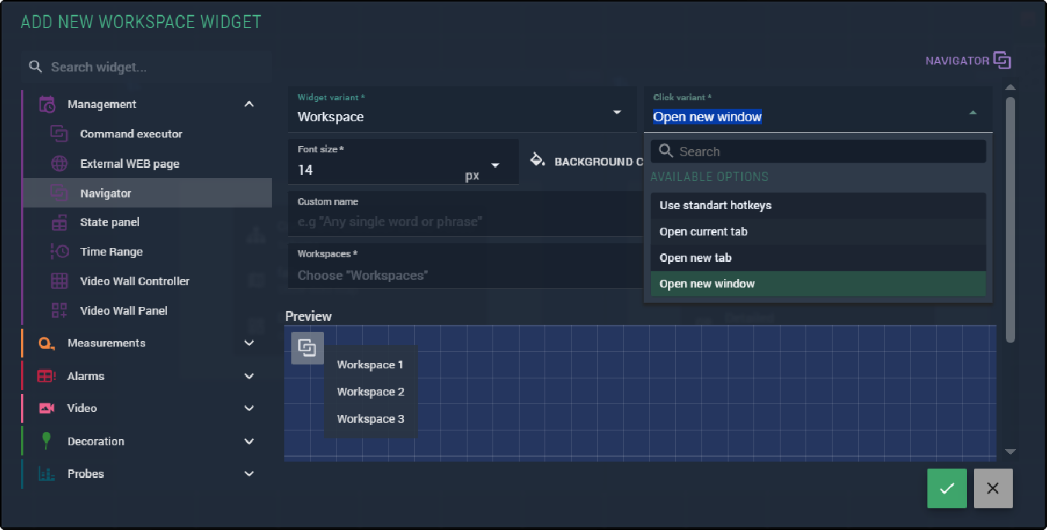1047x530 pixels.
Task: Cancel with the gray X button
Action: tap(993, 489)
